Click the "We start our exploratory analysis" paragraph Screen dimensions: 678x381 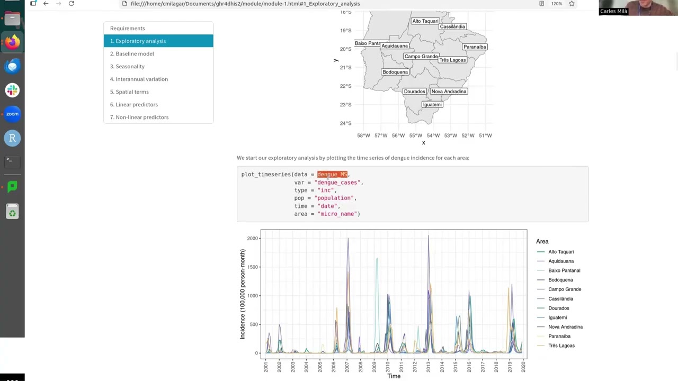[353, 158]
